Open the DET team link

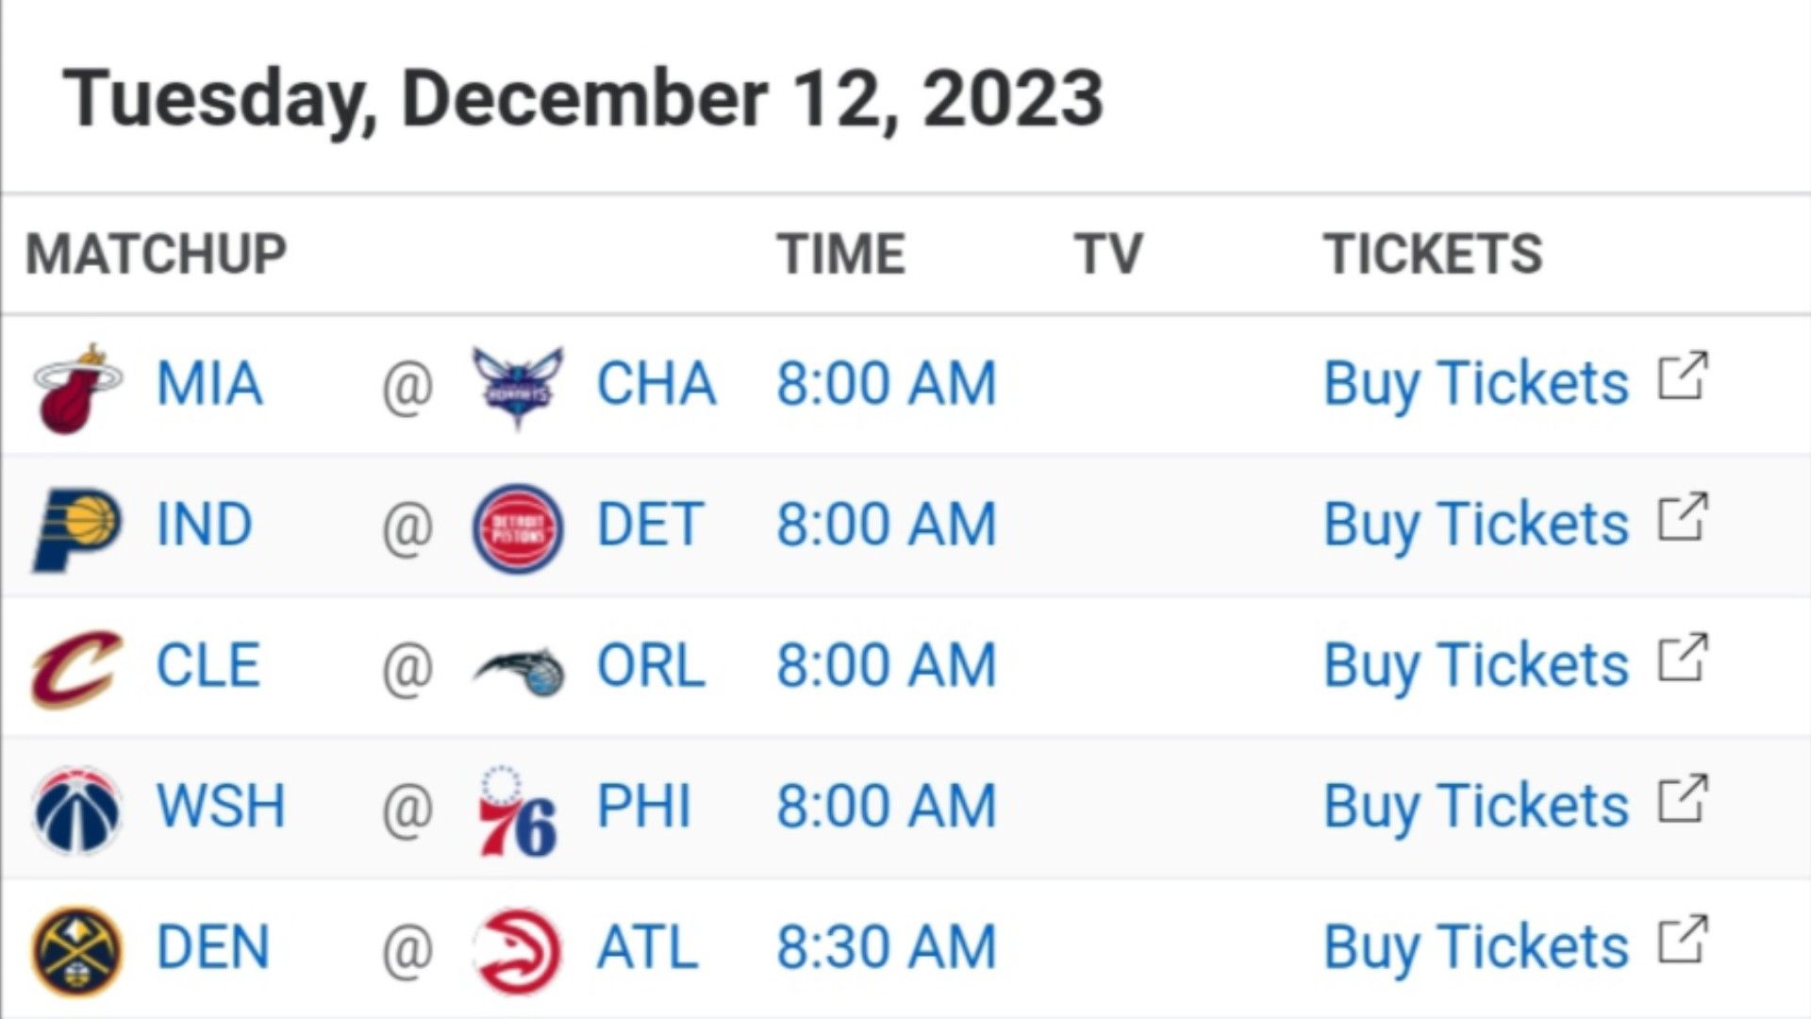(650, 525)
